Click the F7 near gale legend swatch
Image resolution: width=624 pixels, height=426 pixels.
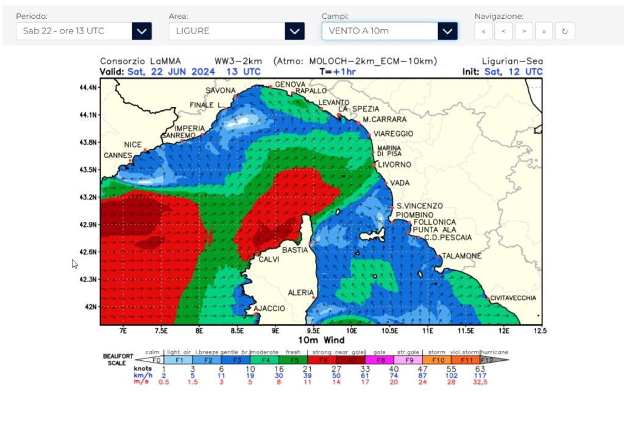tap(350, 360)
